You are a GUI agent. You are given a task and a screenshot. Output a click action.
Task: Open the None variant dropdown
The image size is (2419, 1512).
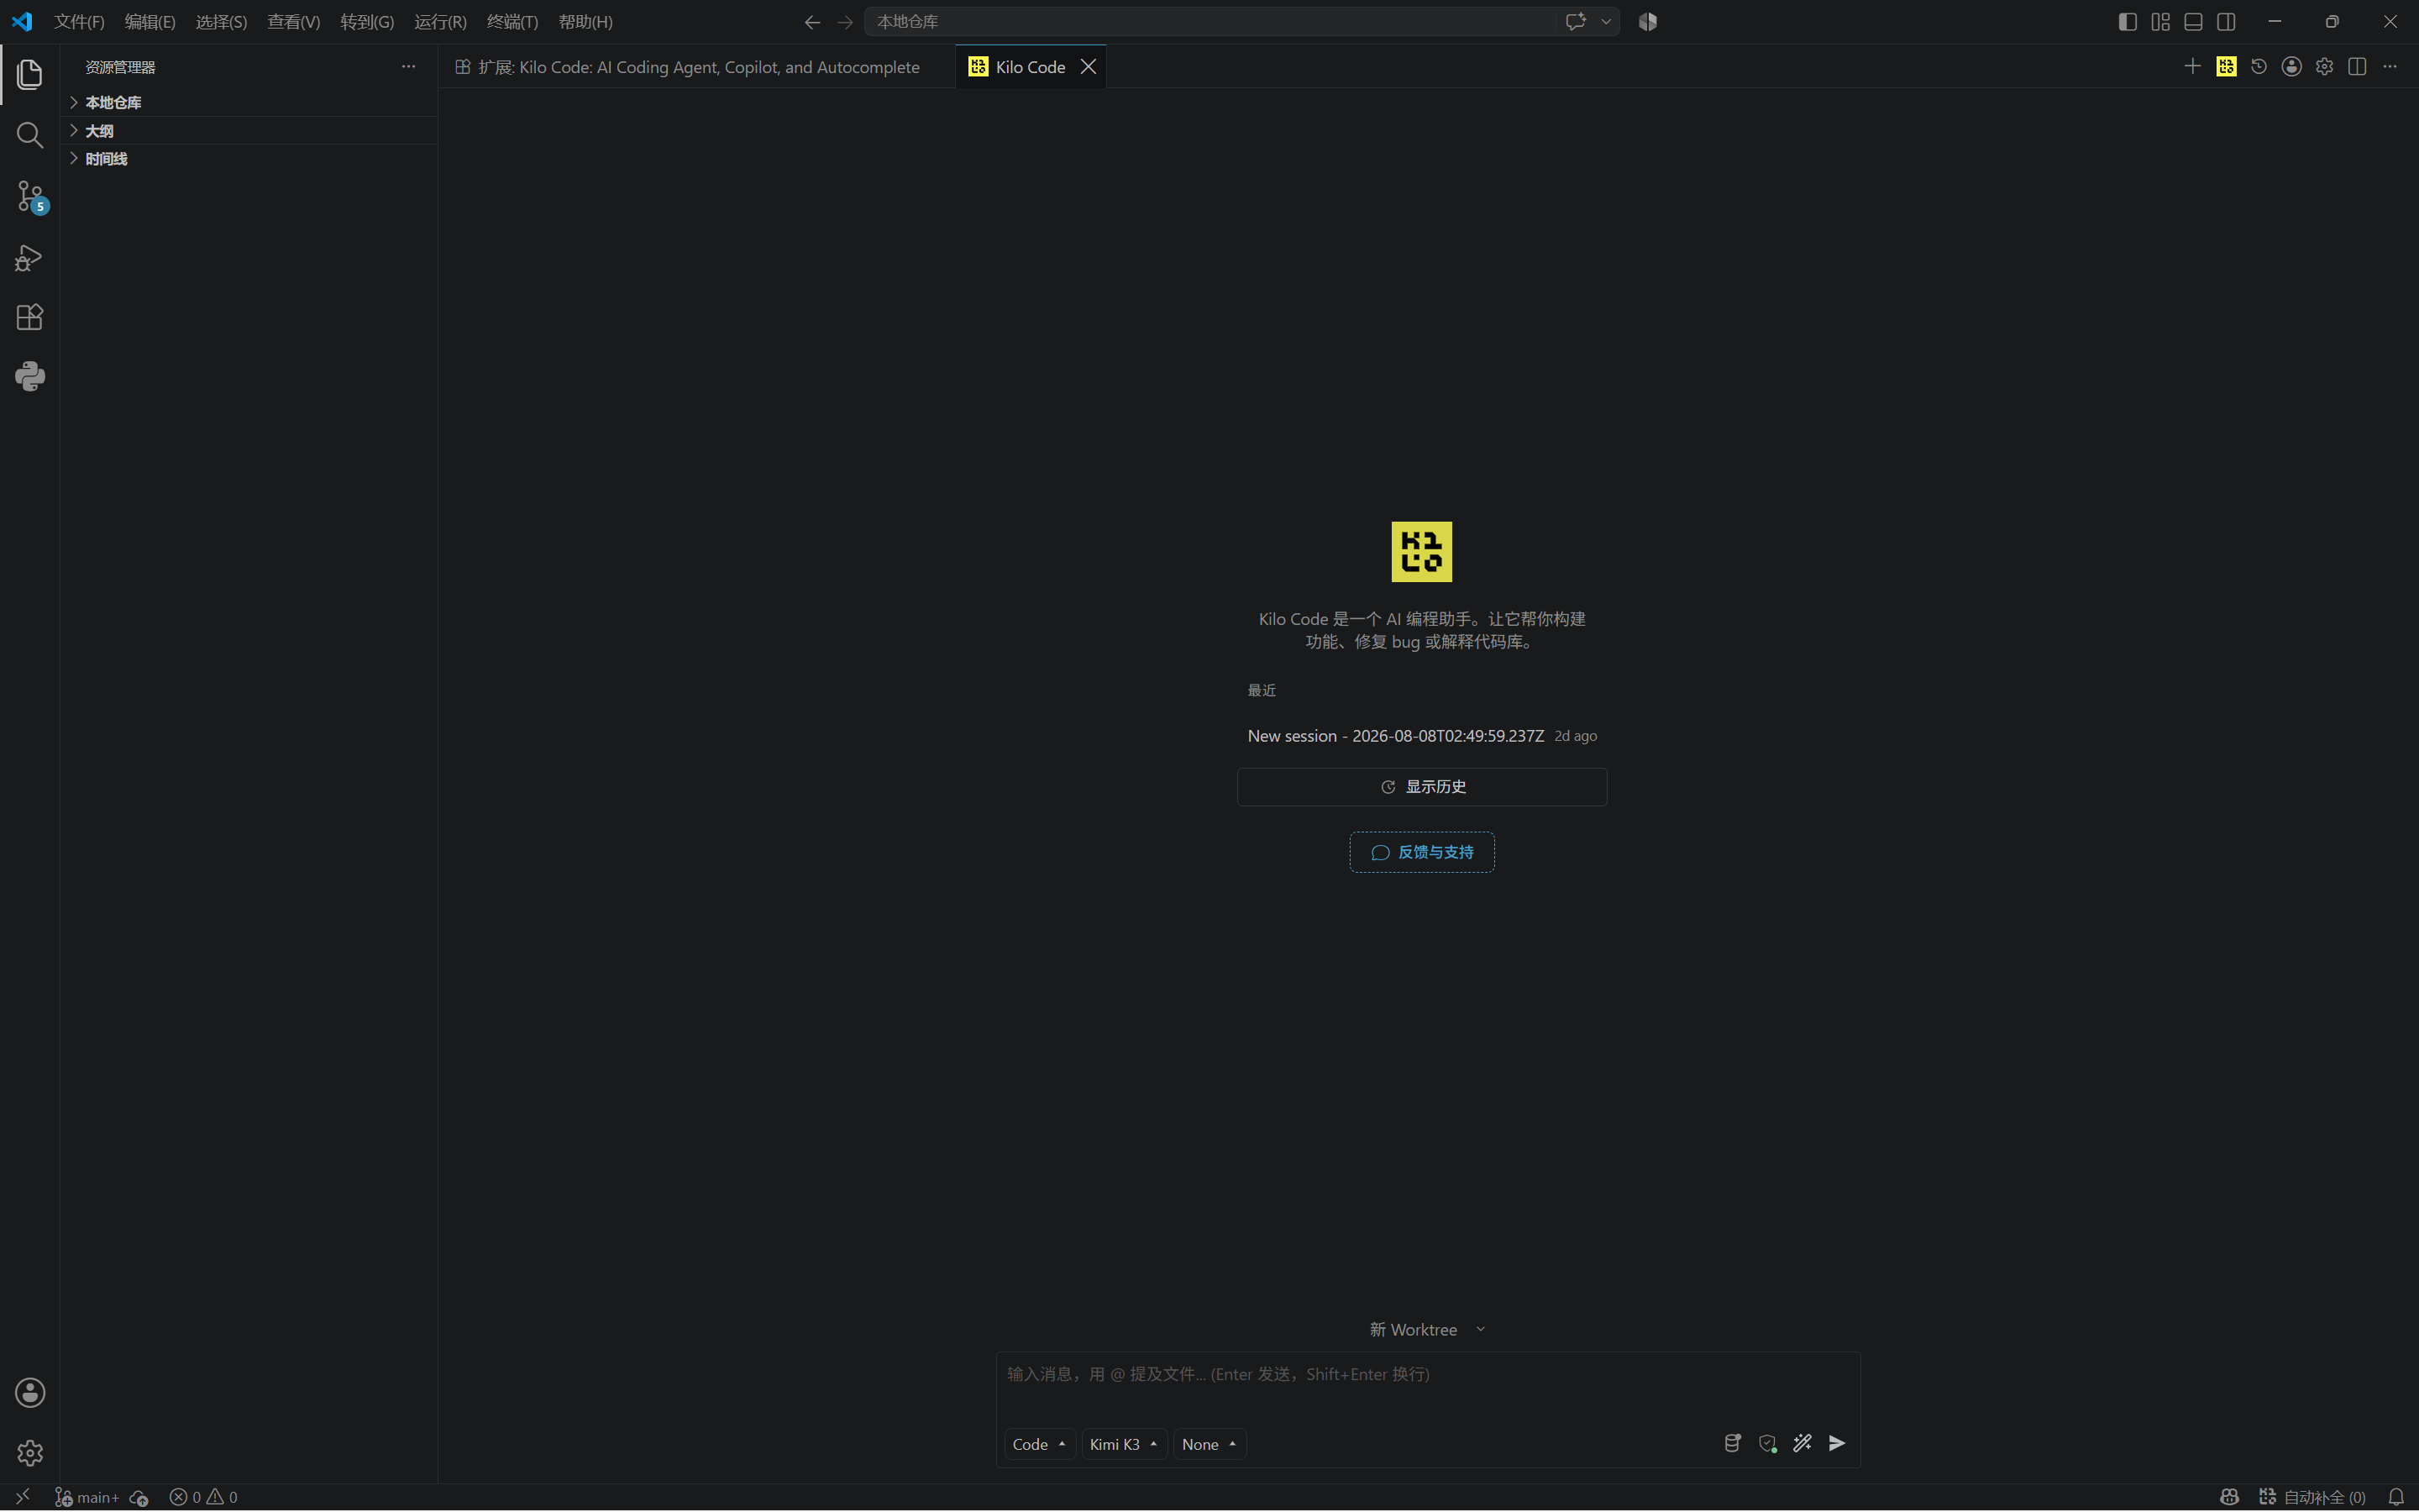tap(1209, 1444)
